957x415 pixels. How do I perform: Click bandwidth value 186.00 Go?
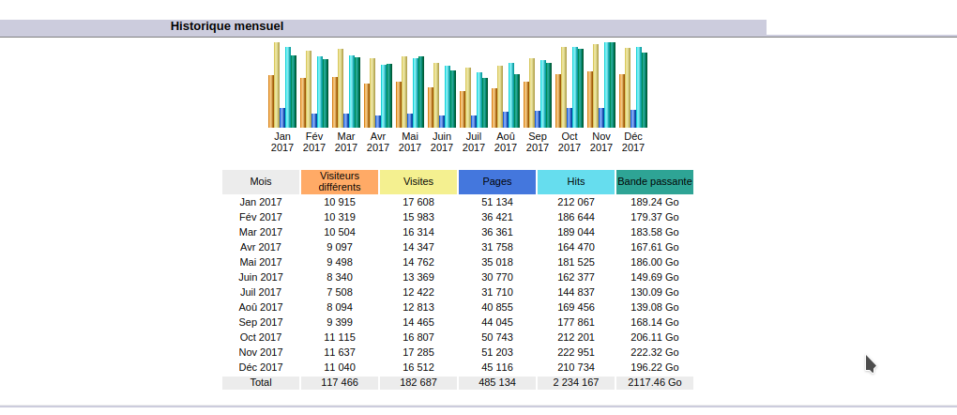pyautogui.click(x=655, y=262)
